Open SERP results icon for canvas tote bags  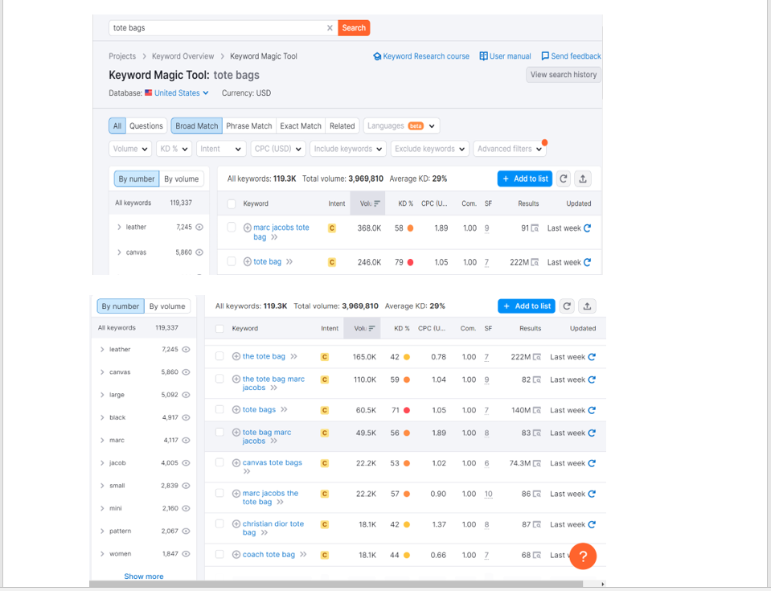point(537,464)
